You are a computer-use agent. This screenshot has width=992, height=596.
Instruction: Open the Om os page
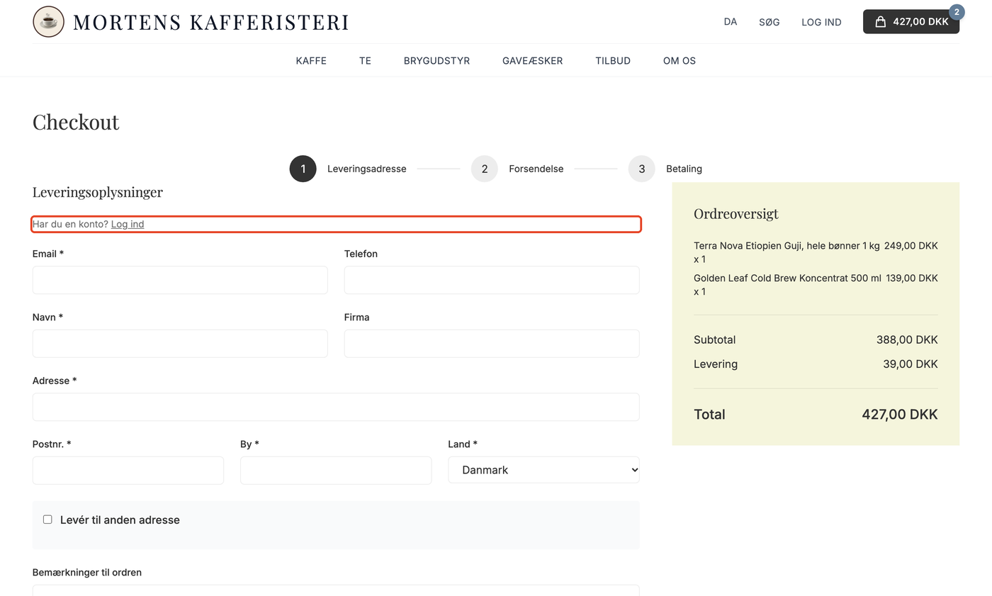click(x=680, y=61)
